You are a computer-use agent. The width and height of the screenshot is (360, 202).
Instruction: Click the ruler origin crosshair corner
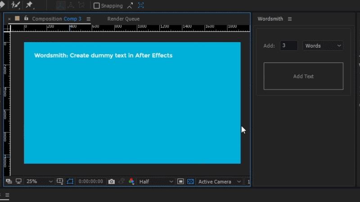7,28
